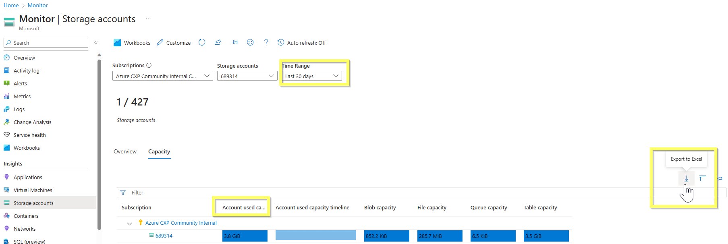Open the ellipsis menu beside page title
This screenshot has height=244, width=728.
(148, 19)
